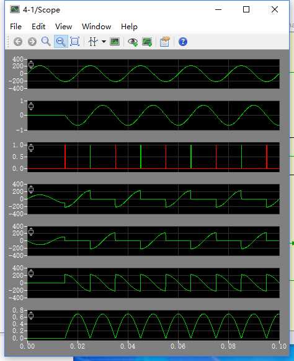The image size is (294, 361).
Task: Open the Window menu
Action: [97, 27]
